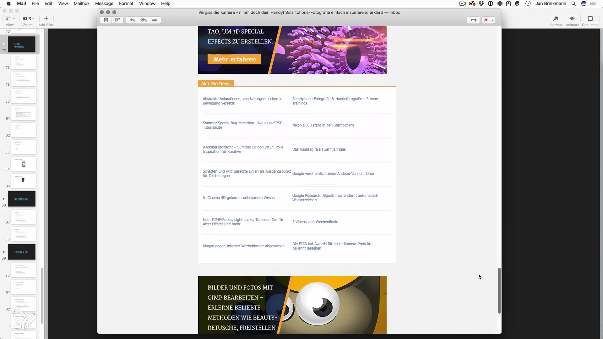
Task: Open the Keynote Zoom percentage dropdown
Action: coord(28,19)
